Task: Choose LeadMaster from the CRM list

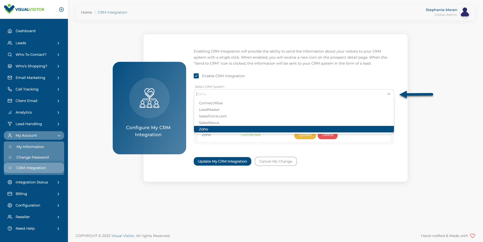Action: point(294,110)
